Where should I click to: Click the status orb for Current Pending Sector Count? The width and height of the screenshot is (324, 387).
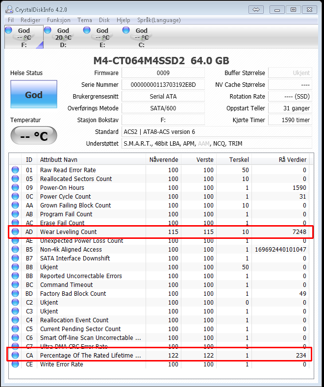tap(15, 329)
